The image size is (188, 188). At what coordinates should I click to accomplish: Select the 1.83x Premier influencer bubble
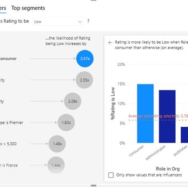click(66, 123)
